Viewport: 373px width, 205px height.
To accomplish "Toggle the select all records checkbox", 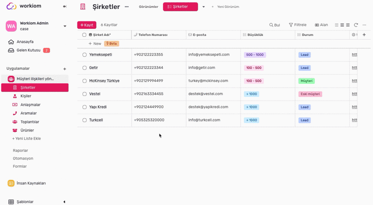I will 84,35.
